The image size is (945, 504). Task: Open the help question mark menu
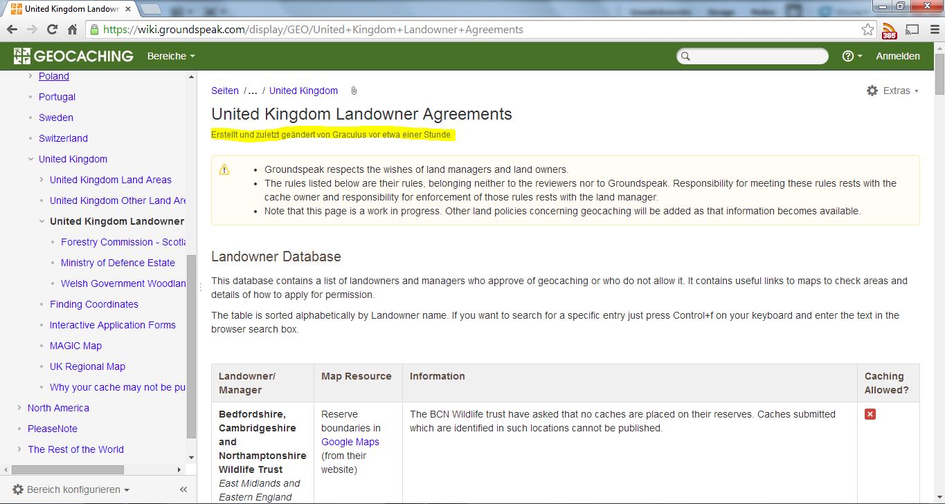tap(852, 56)
